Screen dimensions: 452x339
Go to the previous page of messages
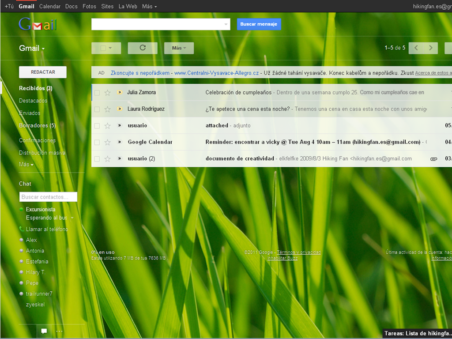[x=416, y=48]
